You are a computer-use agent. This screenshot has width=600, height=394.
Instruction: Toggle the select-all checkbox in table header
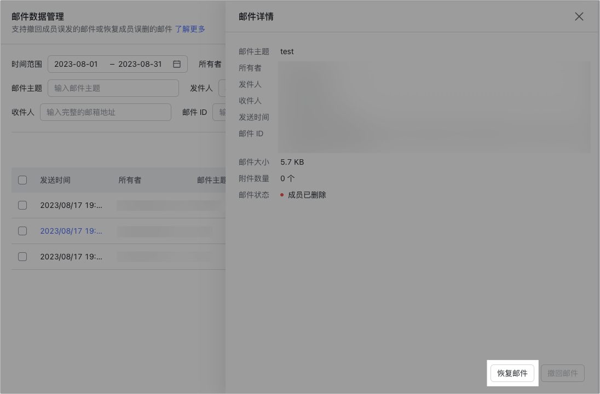pos(22,180)
